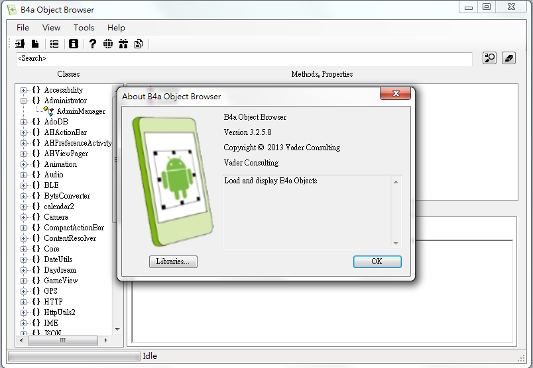
Task: Open the View menu
Action: click(x=51, y=28)
